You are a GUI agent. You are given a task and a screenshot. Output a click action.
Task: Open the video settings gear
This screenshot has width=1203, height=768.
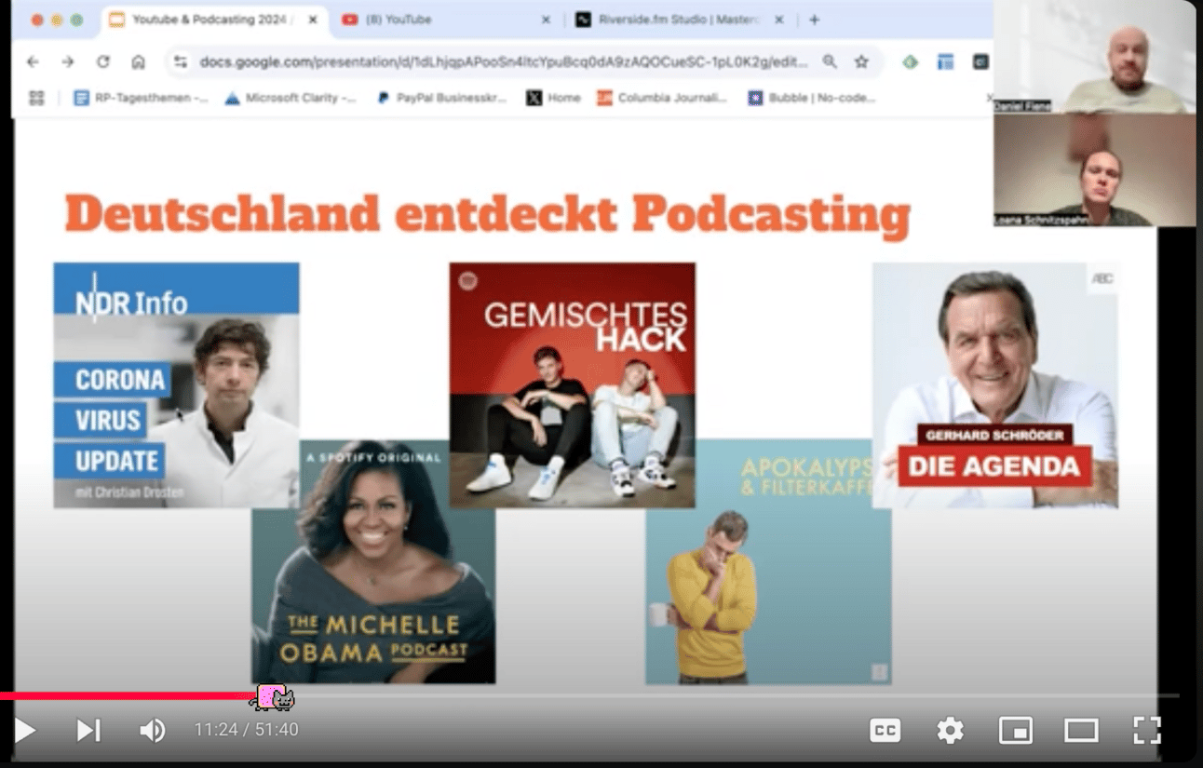pyautogui.click(x=950, y=731)
